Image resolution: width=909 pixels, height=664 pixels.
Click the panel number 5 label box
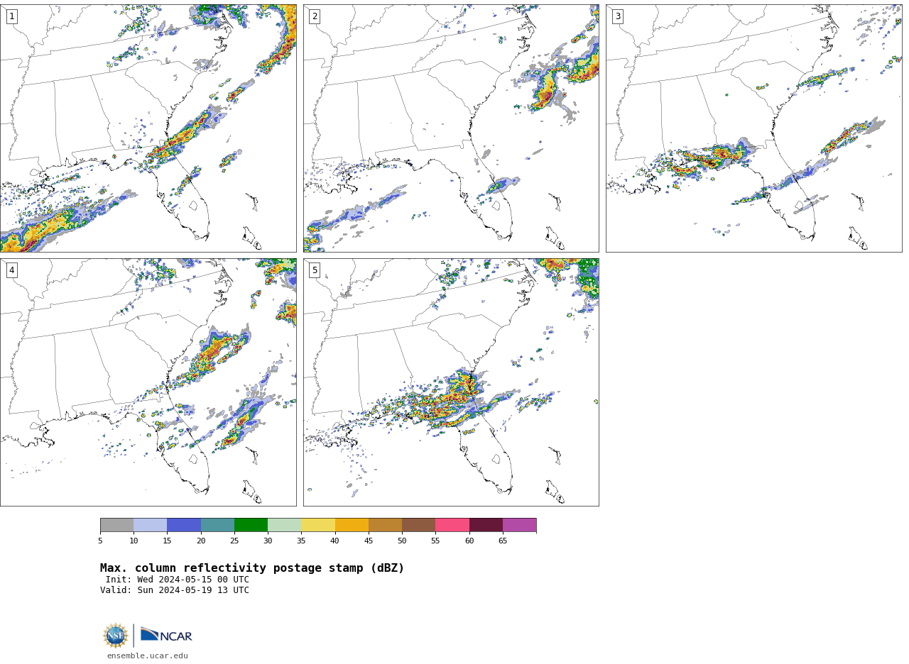point(315,270)
